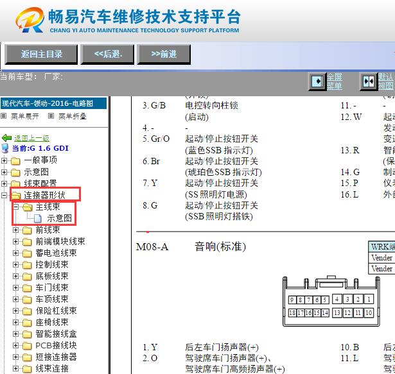Click the 主线束 open folder icon
Image resolution: width=395 pixels, height=374 pixels.
(x=28, y=207)
